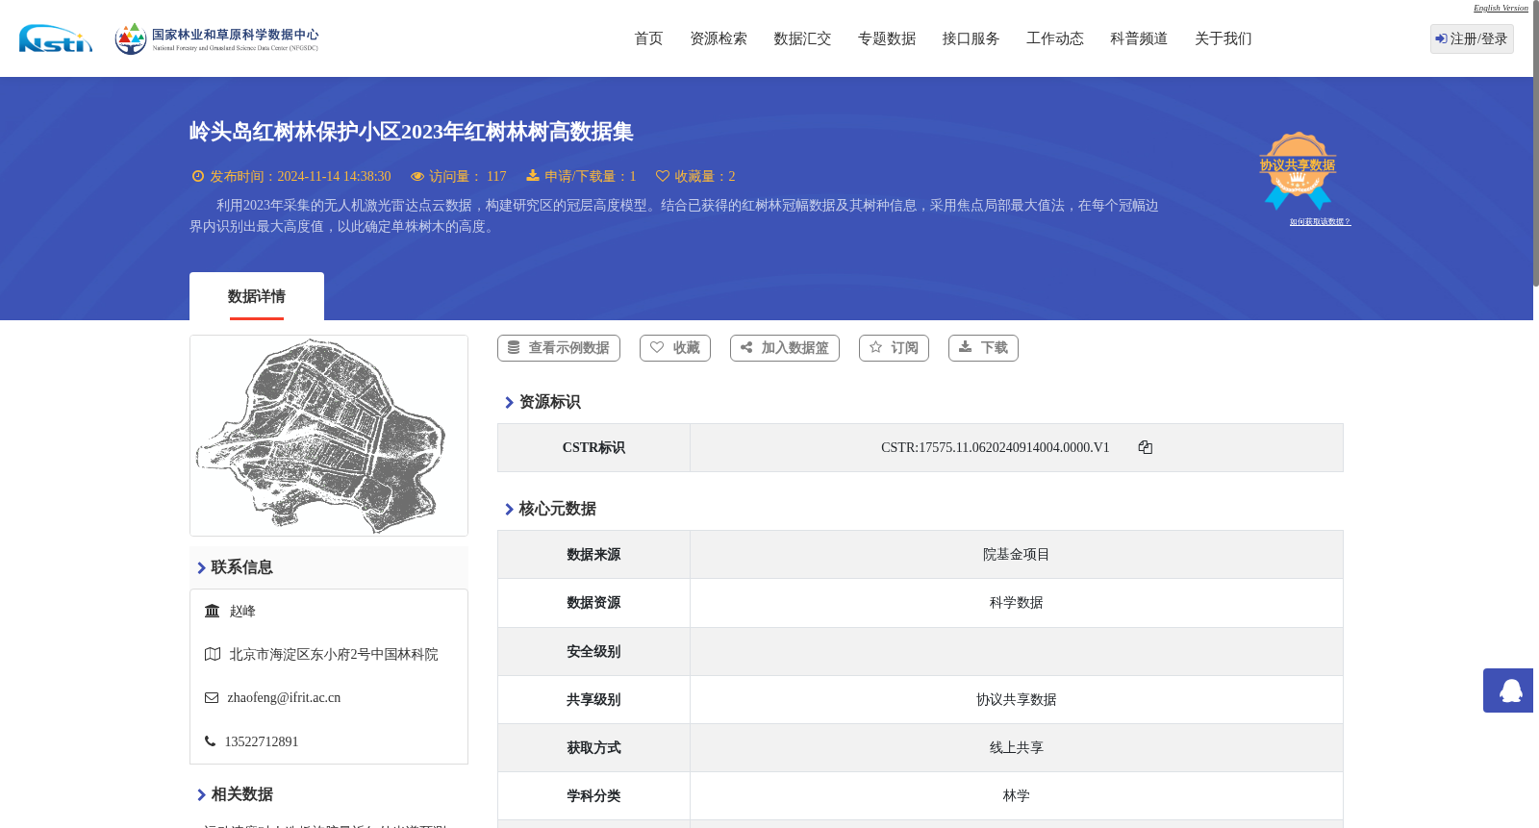Click the 院基金项目 table cell
1539x828 pixels.
click(x=1016, y=555)
